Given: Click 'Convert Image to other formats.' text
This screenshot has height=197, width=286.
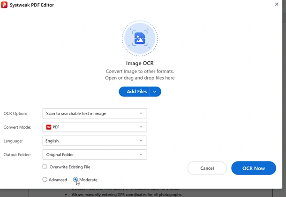Looking at the screenshot, I should [140, 71].
